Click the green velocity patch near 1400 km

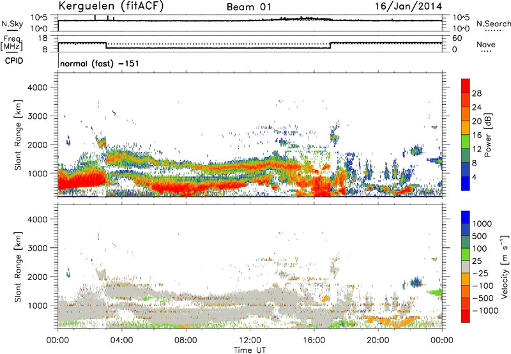click(x=435, y=293)
